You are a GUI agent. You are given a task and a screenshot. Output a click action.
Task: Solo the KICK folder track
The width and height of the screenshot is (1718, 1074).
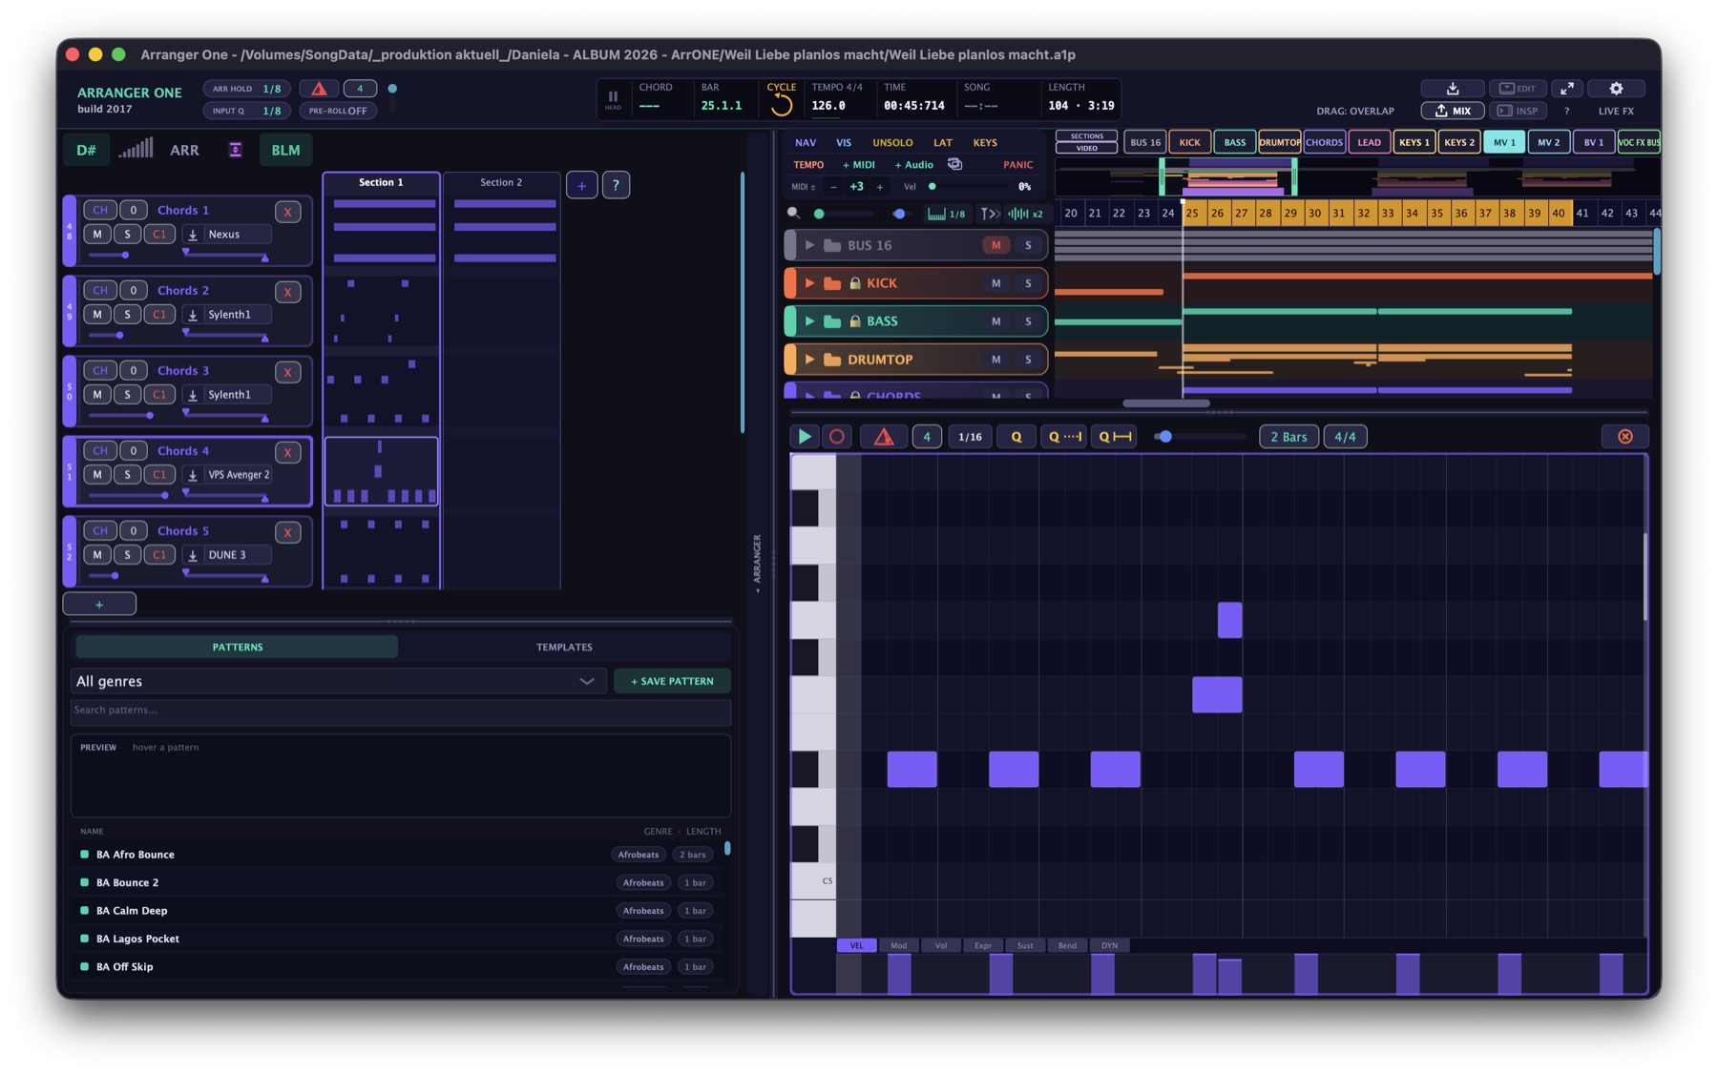tap(1028, 283)
